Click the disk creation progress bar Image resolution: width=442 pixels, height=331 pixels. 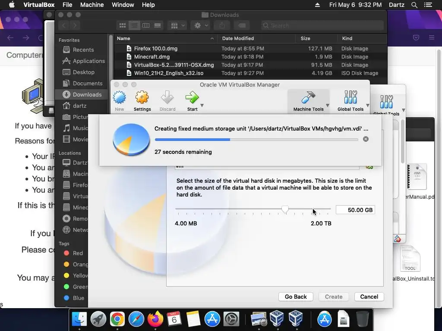256,140
